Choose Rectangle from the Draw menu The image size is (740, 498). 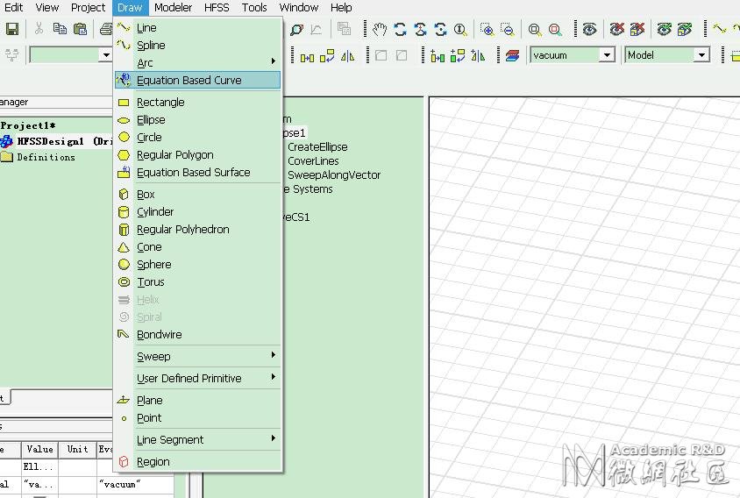tap(198, 103)
